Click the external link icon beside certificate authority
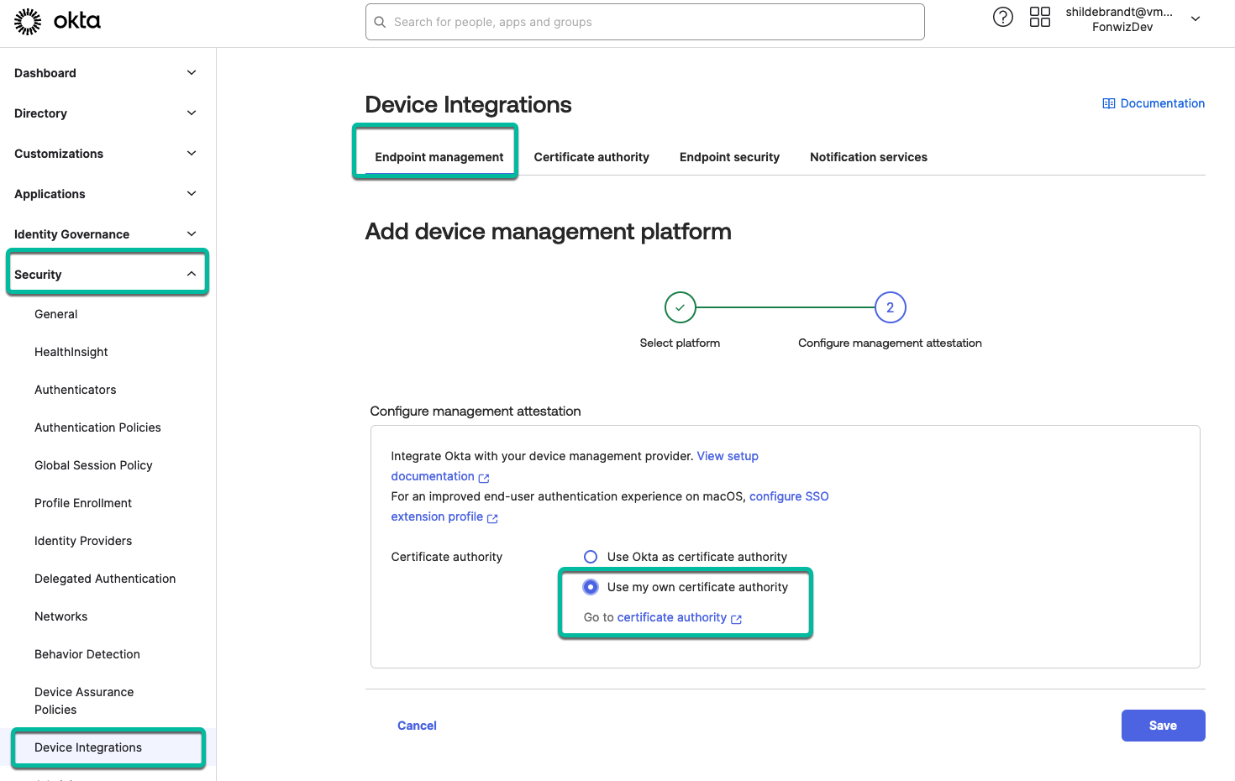Image resolution: width=1235 pixels, height=781 pixels. (x=736, y=618)
